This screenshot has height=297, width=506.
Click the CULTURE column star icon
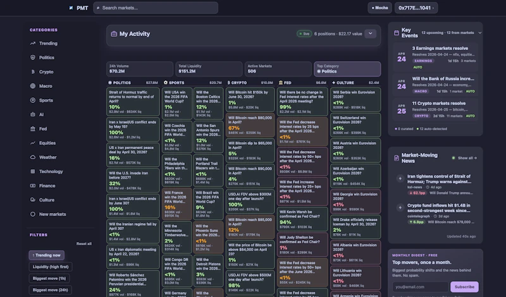click(x=334, y=83)
